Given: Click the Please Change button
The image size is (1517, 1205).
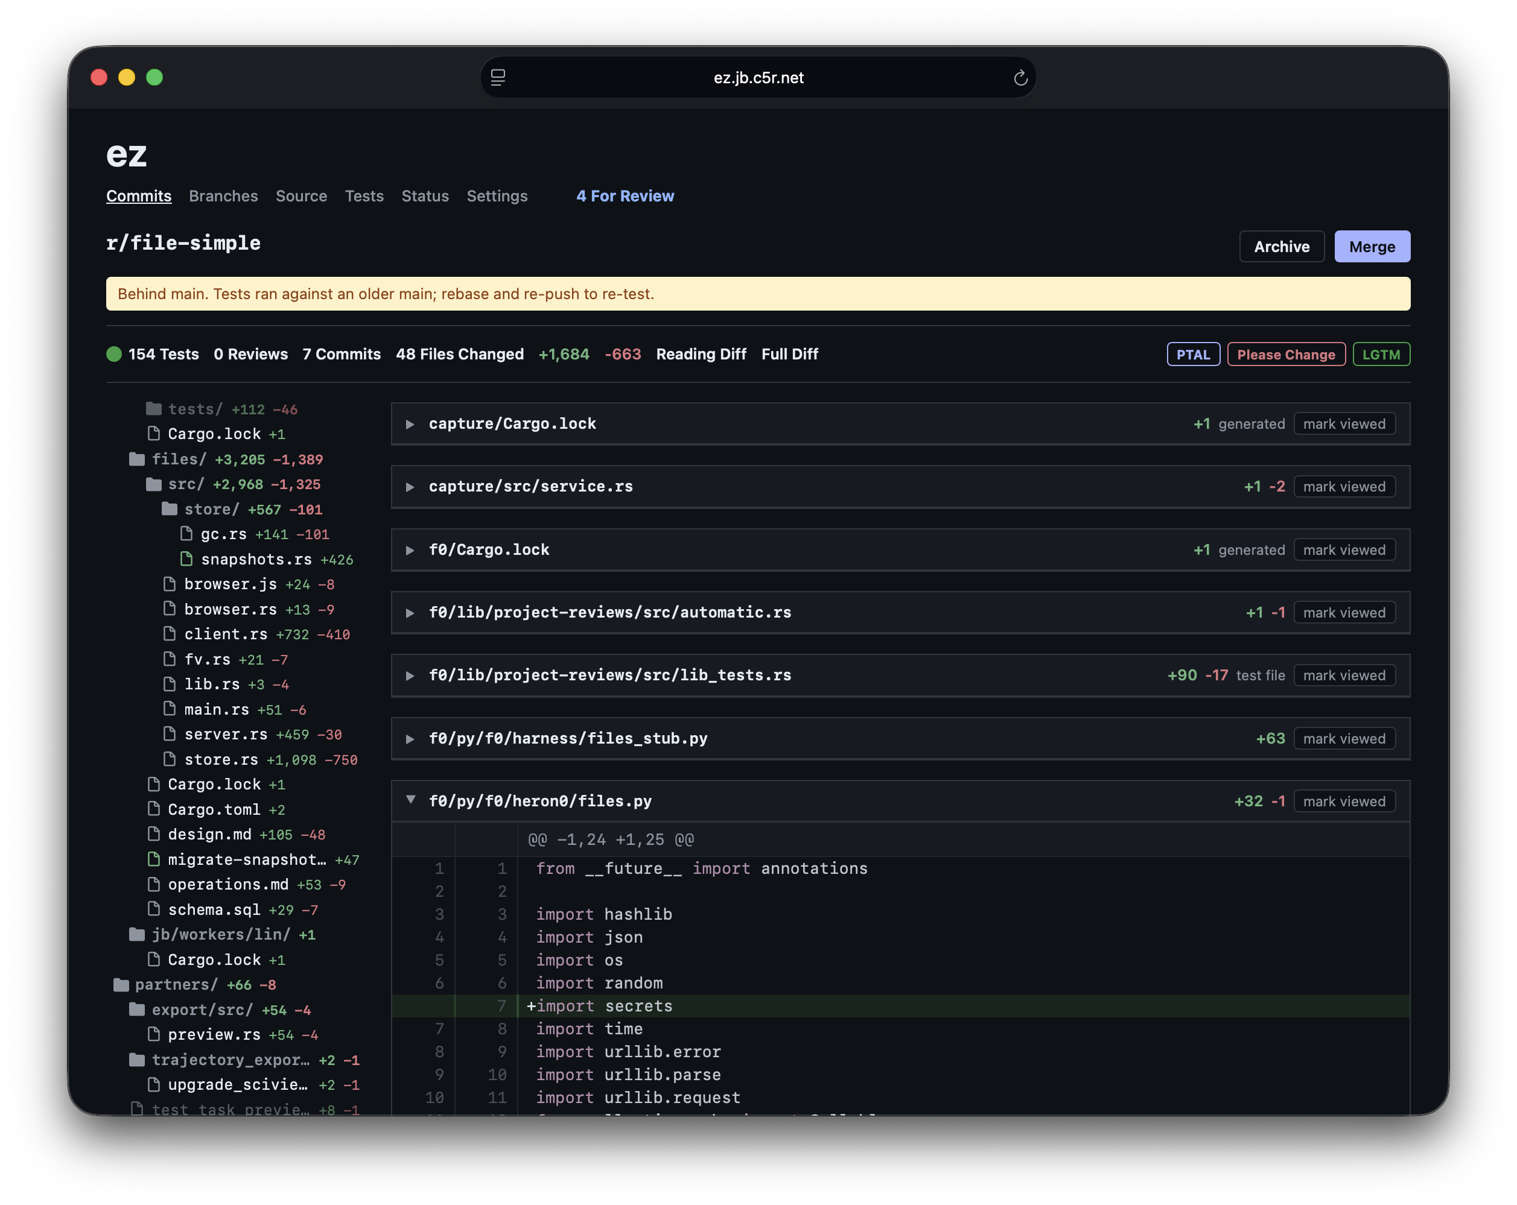Looking at the screenshot, I should click(x=1285, y=354).
